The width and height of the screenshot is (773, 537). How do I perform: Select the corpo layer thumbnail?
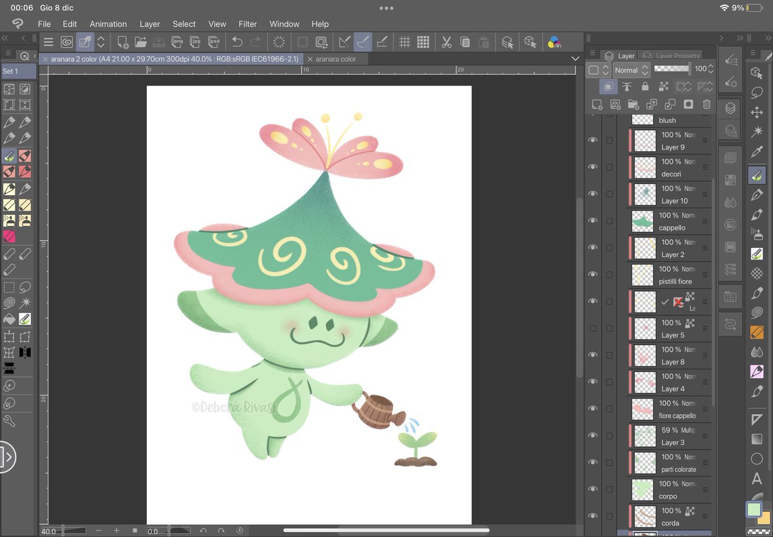pos(642,489)
